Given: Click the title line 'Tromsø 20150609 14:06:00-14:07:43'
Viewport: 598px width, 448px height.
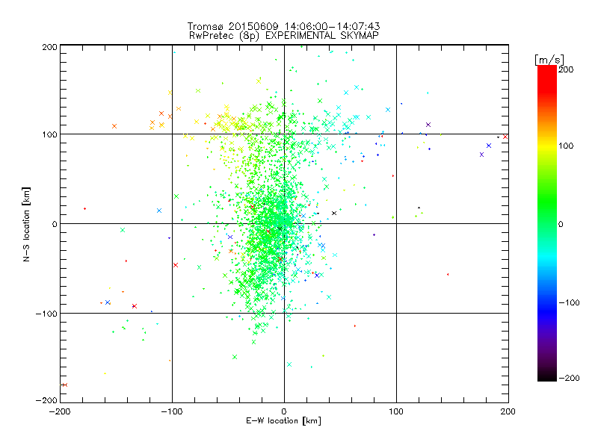Looking at the screenshot, I should tap(283, 26).
